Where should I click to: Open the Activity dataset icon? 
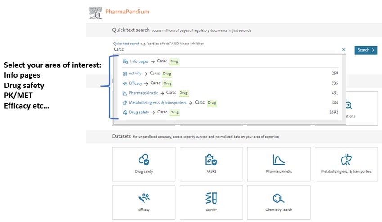click(211, 198)
